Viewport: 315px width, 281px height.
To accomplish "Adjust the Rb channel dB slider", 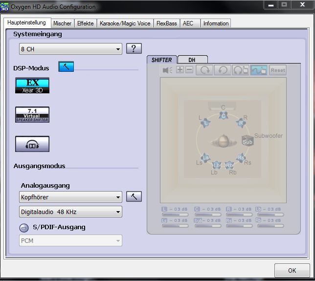I will click(270, 226).
